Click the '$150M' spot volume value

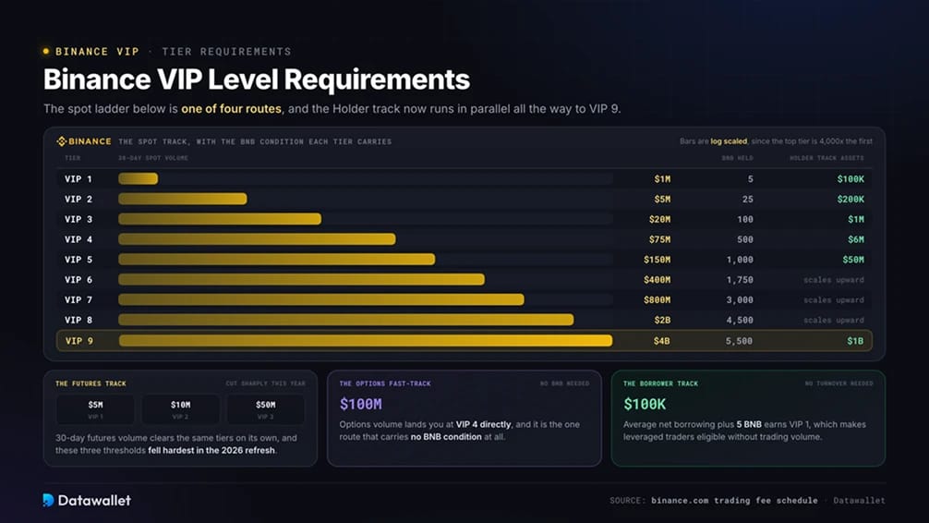coord(658,260)
